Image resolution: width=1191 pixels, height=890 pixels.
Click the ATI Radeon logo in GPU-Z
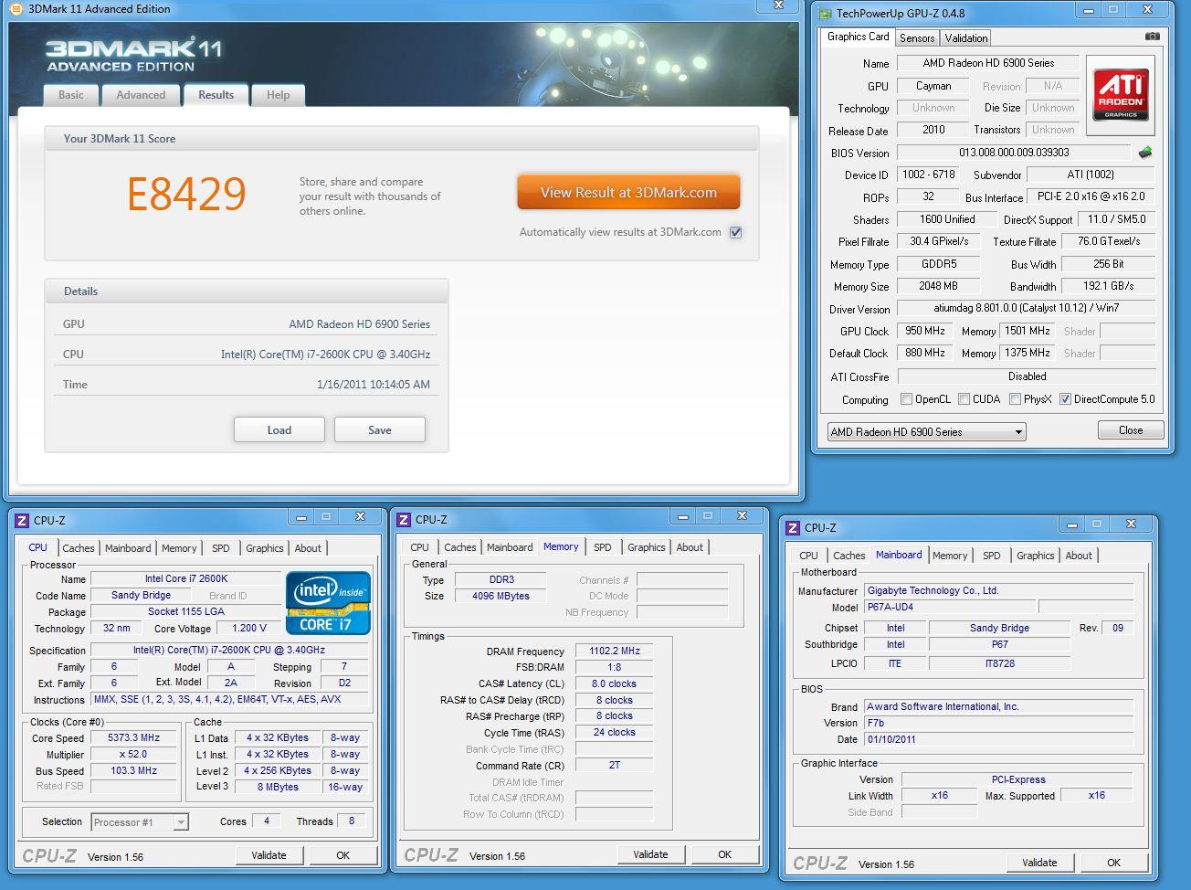(1120, 94)
